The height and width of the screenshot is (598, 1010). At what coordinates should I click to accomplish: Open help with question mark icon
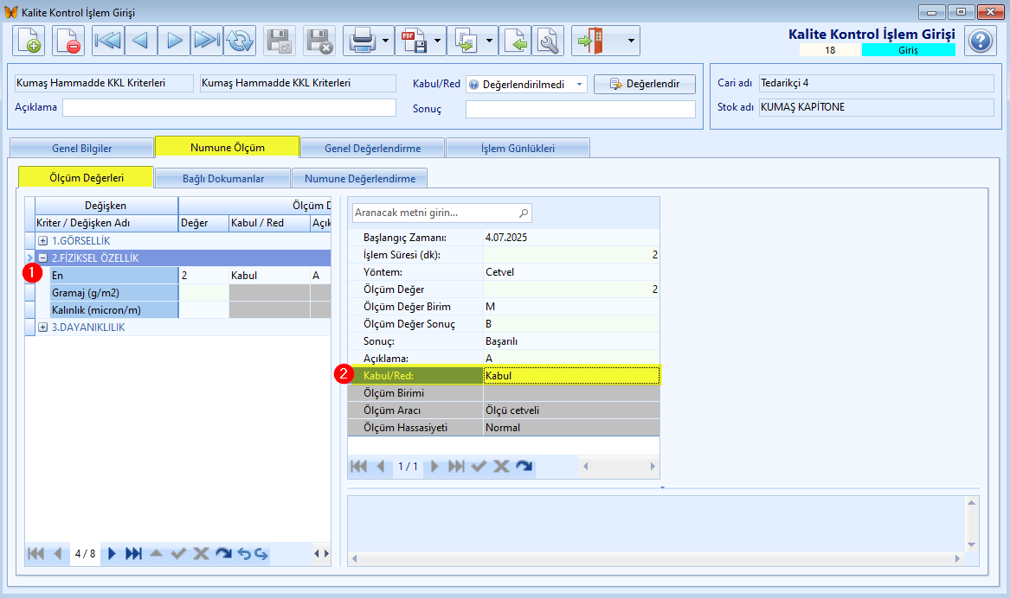[x=981, y=41]
